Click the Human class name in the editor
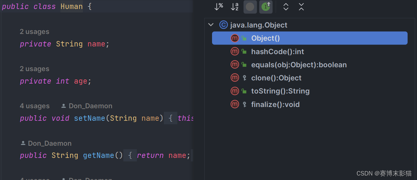Screen dimensions: 417x180 pos(71,7)
